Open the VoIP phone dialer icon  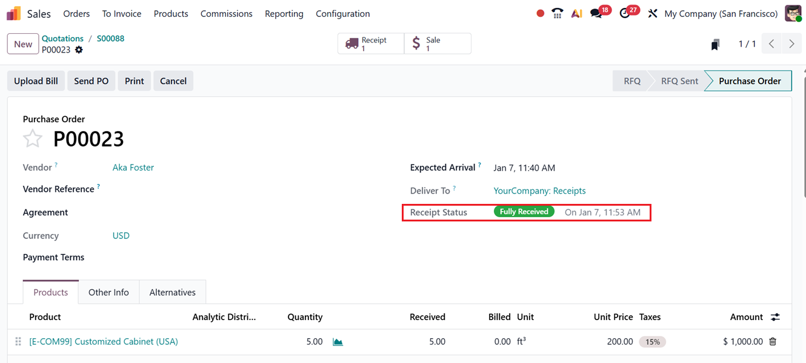tap(558, 13)
